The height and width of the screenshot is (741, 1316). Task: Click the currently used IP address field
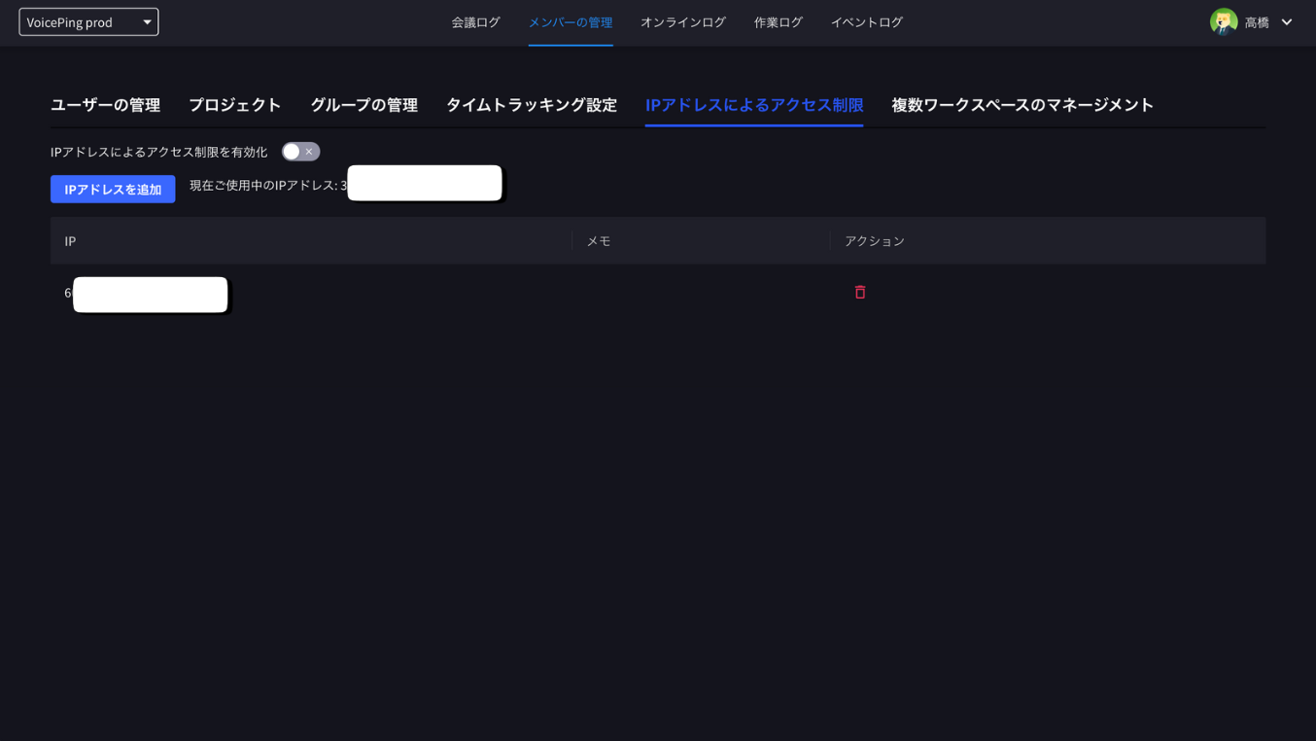(425, 183)
